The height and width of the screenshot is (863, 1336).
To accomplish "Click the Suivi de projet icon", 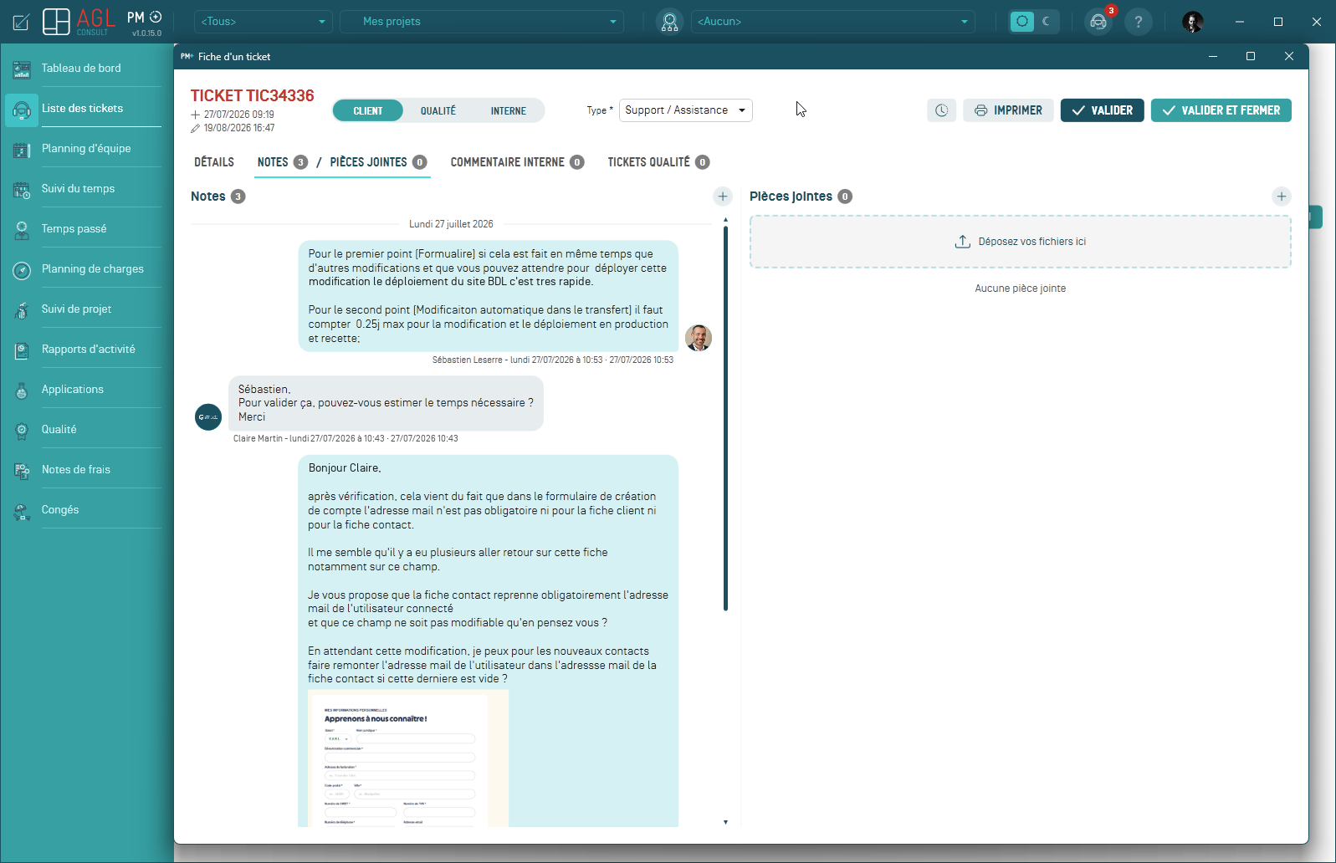I will [x=22, y=310].
